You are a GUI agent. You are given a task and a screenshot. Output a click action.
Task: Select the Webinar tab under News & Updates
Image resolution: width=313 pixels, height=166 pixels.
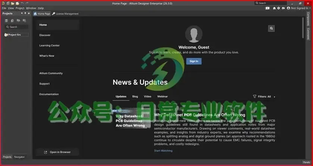tap(162, 97)
